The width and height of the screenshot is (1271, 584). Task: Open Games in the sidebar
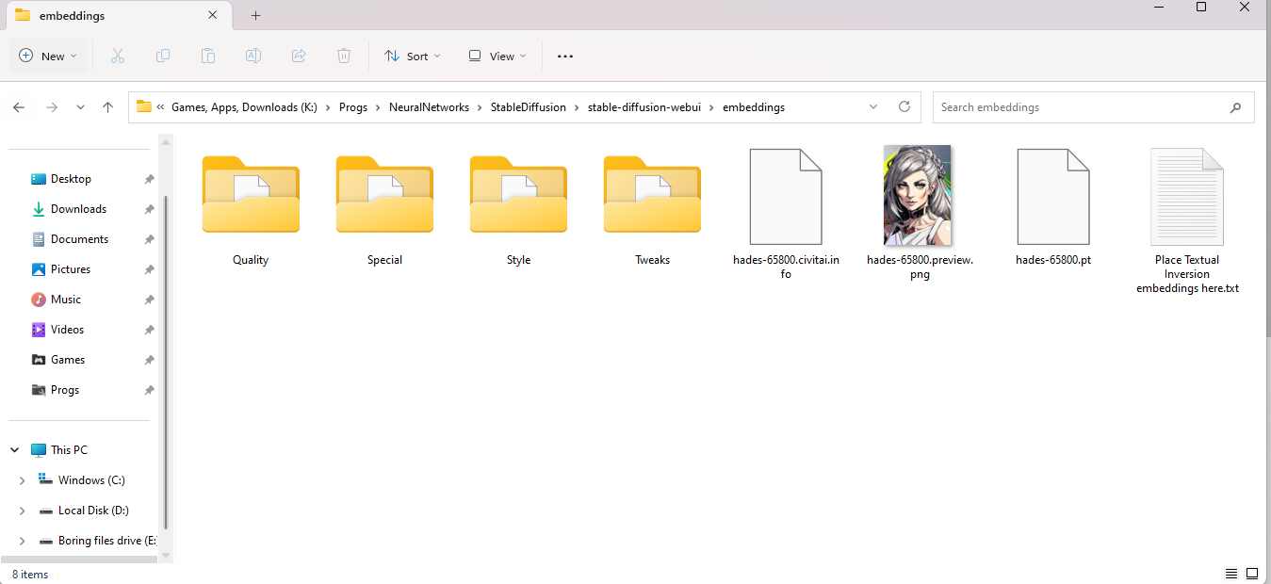coord(68,360)
